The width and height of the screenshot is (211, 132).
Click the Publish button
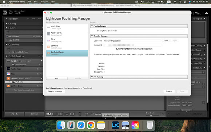coord(35,114)
